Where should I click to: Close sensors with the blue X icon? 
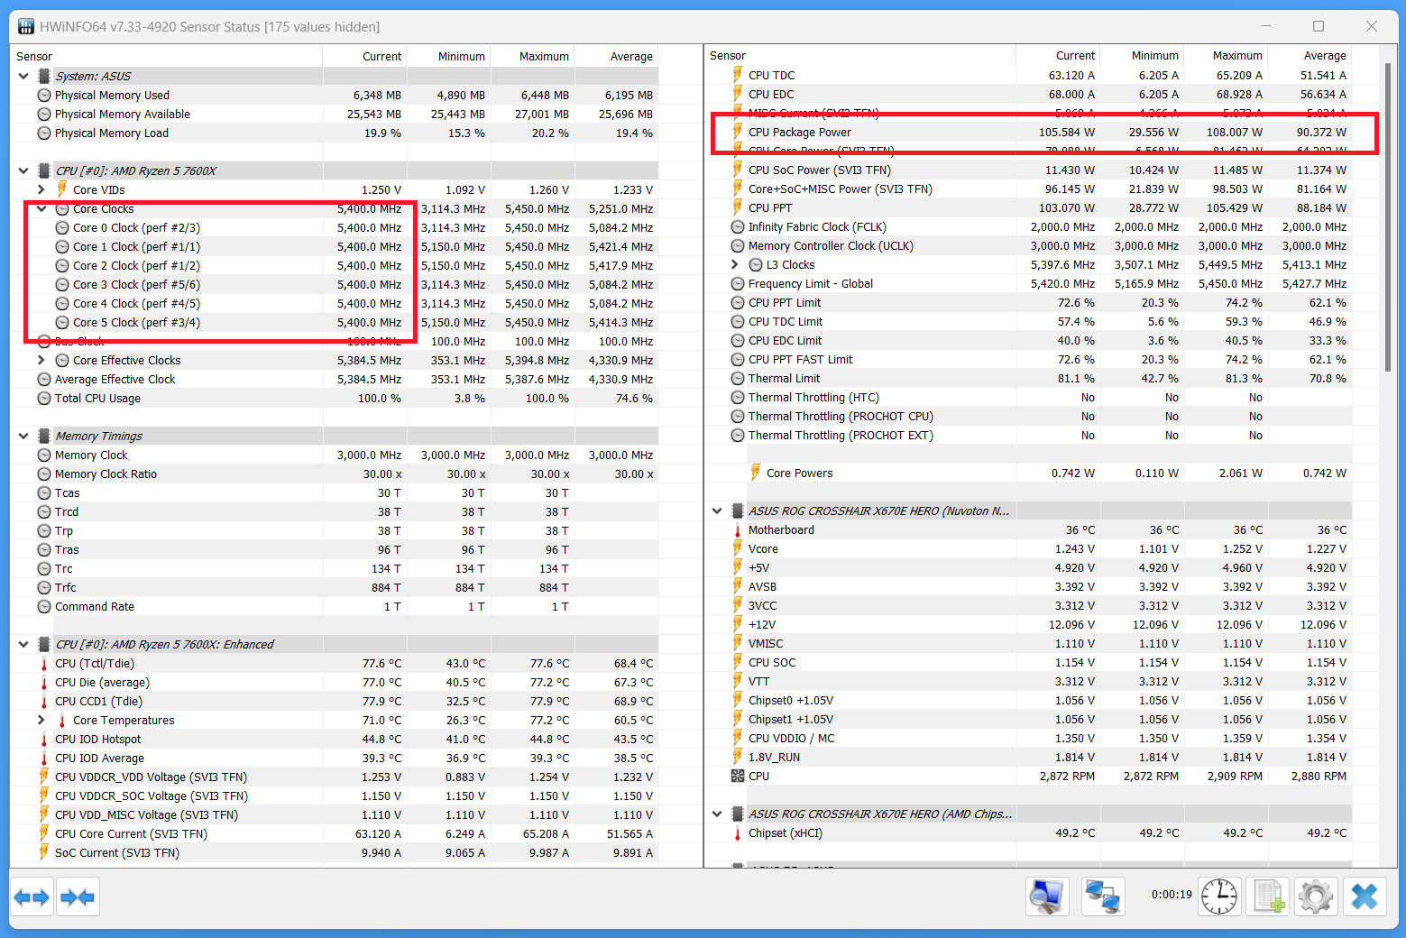point(1365,897)
